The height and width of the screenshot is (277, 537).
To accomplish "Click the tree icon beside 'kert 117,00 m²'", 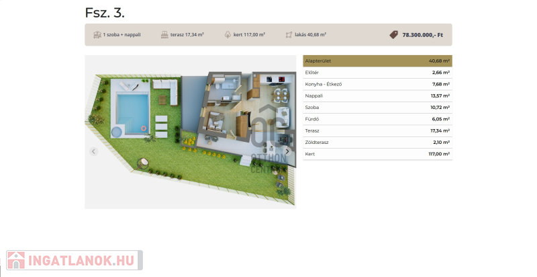I will click(x=228, y=34).
